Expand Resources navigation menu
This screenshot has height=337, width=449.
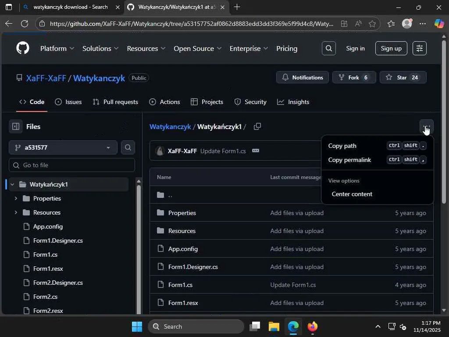(x=146, y=48)
